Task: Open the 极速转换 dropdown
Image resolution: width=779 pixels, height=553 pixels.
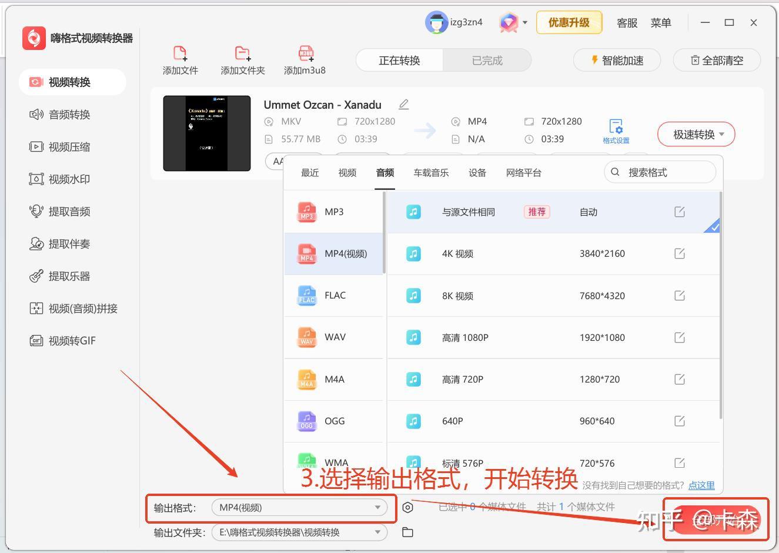Action: 696,135
